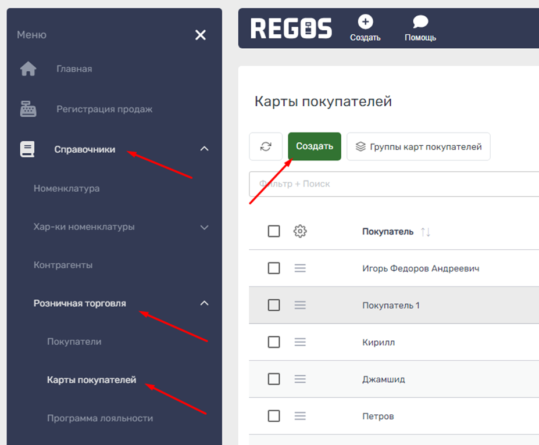Tick the select-all checkbox in header
Image resolution: width=539 pixels, height=445 pixels.
(274, 231)
